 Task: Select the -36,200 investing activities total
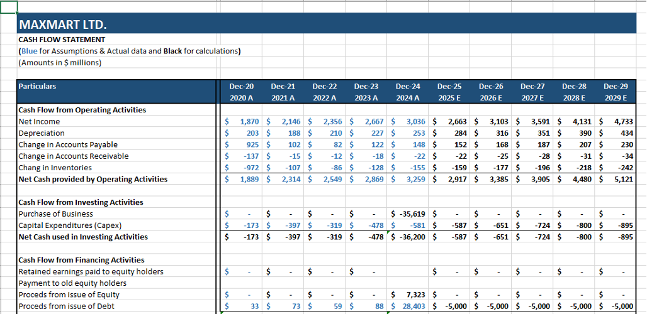click(409, 237)
